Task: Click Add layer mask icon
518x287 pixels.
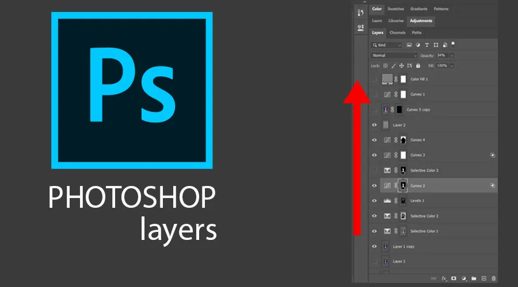Action: tap(454, 278)
